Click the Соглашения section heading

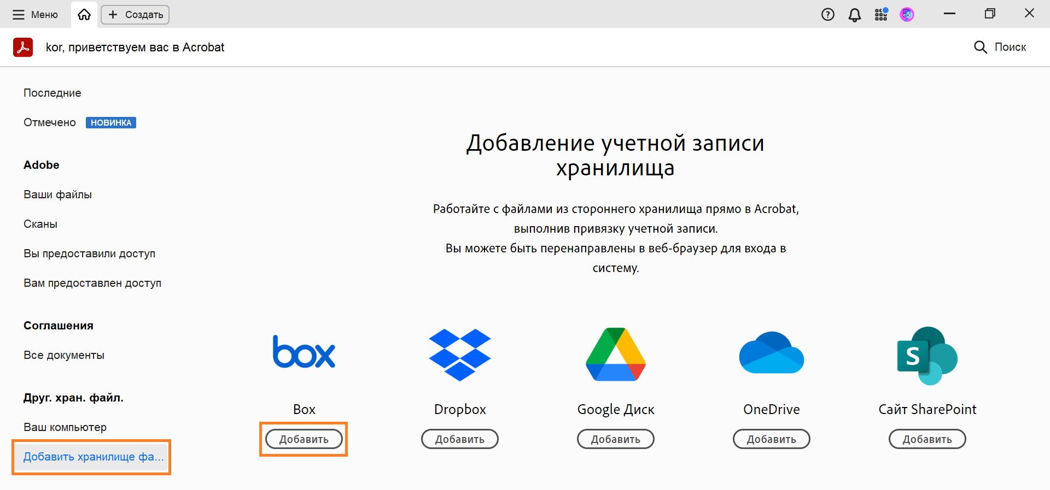(x=59, y=326)
